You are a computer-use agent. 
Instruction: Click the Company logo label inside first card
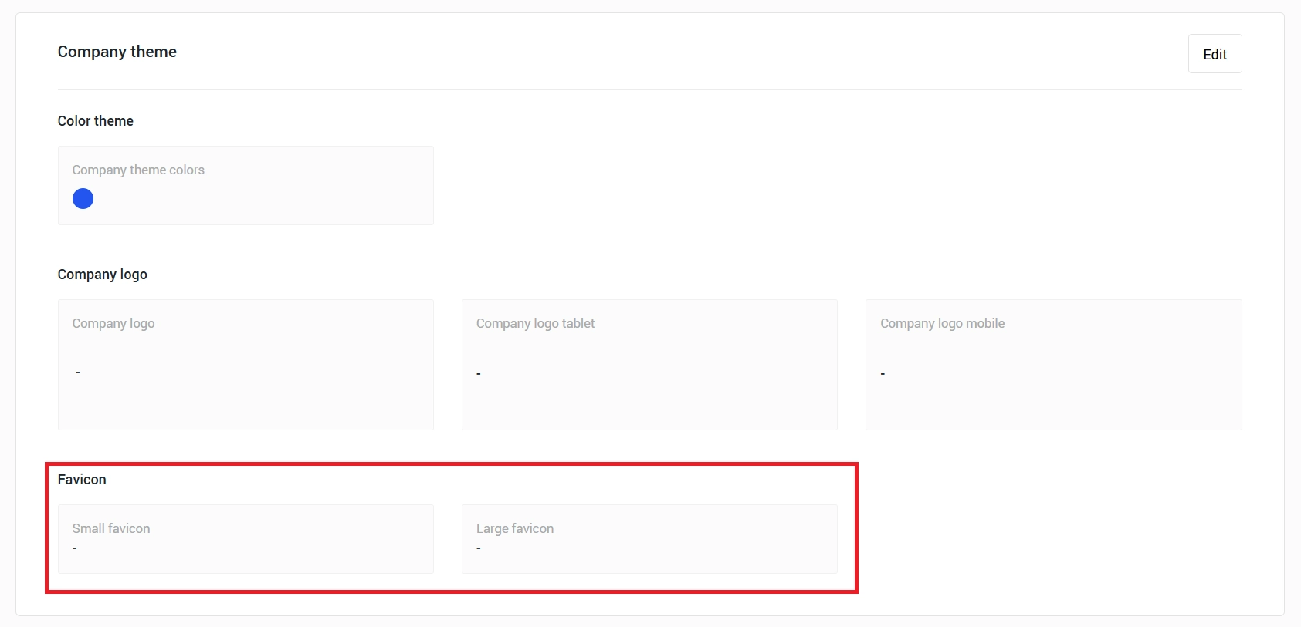point(113,323)
